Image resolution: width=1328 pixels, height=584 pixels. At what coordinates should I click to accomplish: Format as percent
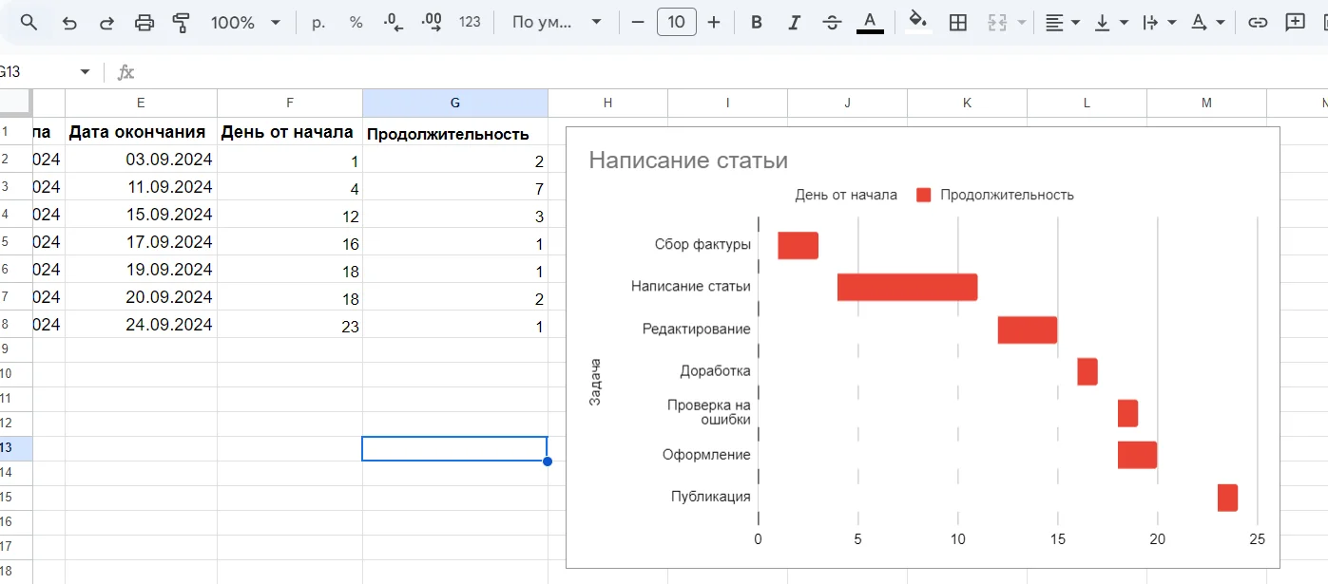coord(356,23)
